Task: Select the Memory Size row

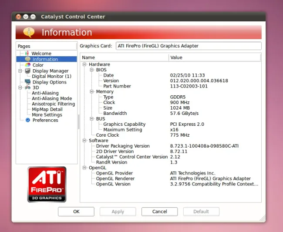Action: click(171, 108)
